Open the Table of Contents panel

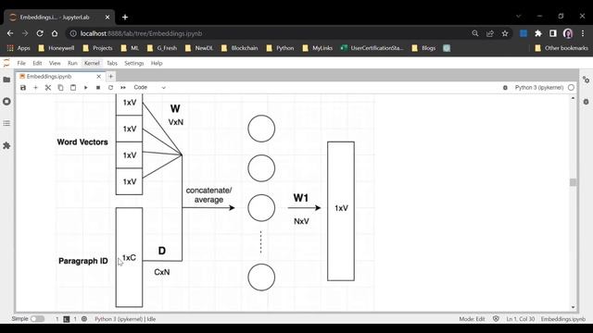pos(6,123)
